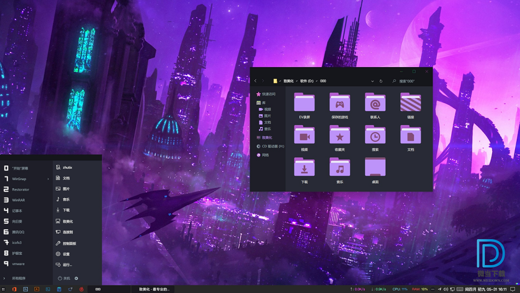Select 网络 in explorer sidebar
This screenshot has height=293, width=520.
point(263,155)
